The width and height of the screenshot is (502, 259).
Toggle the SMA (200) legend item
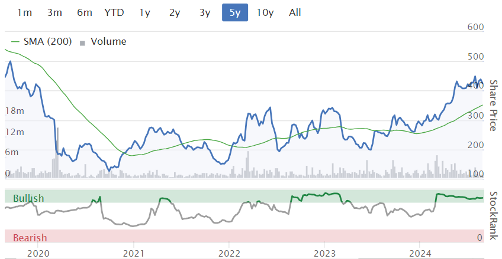41,41
